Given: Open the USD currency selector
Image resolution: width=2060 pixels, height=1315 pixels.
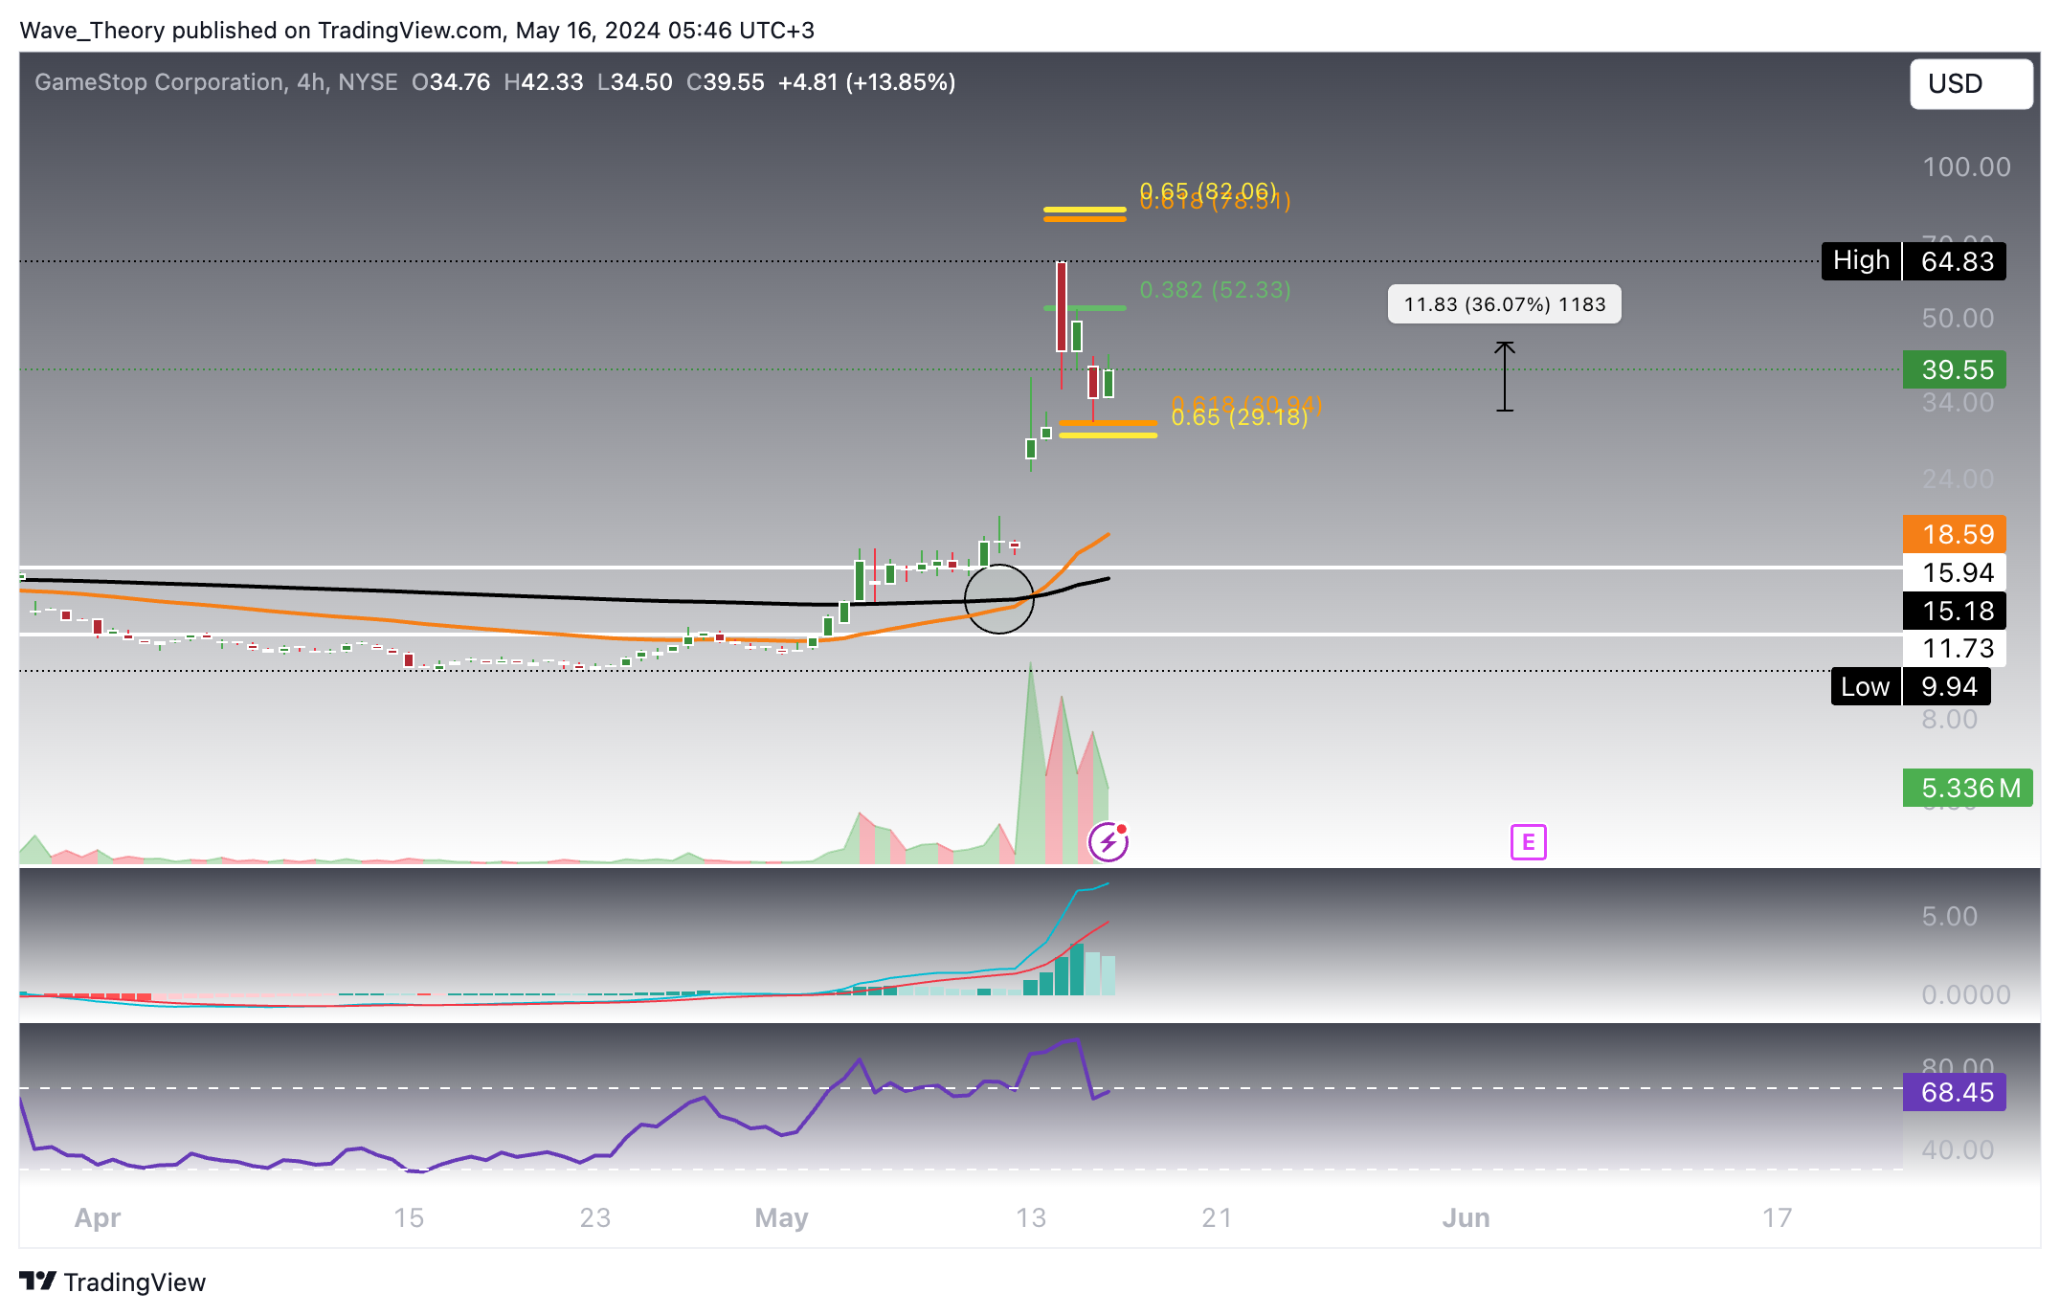Looking at the screenshot, I should point(1971,84).
